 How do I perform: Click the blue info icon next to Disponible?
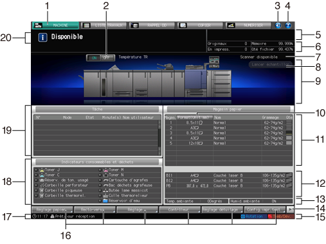pos(42,37)
